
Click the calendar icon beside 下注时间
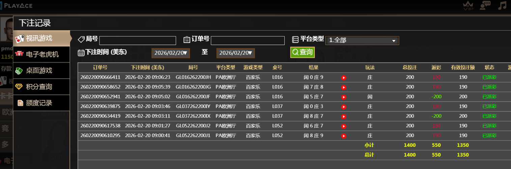click(x=81, y=52)
